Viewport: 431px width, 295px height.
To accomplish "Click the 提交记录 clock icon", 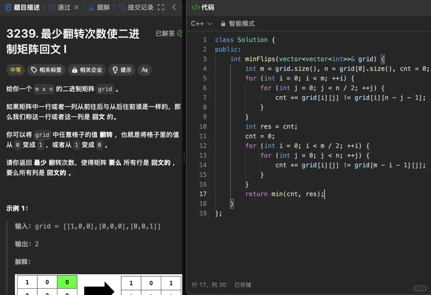I will point(122,7).
